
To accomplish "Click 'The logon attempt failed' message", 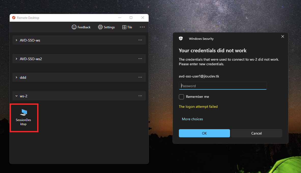I will (198, 107).
